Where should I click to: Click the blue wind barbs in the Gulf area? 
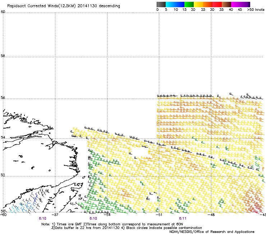pos(29,204)
